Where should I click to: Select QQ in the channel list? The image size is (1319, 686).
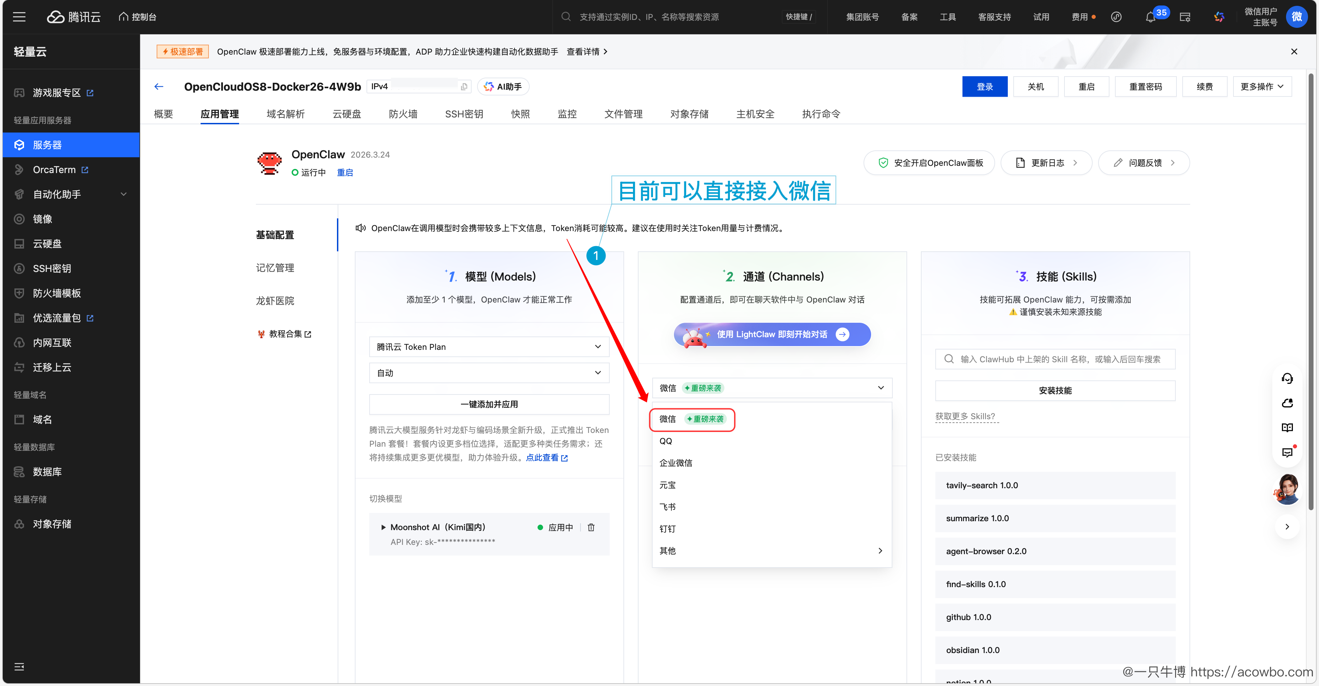771,441
